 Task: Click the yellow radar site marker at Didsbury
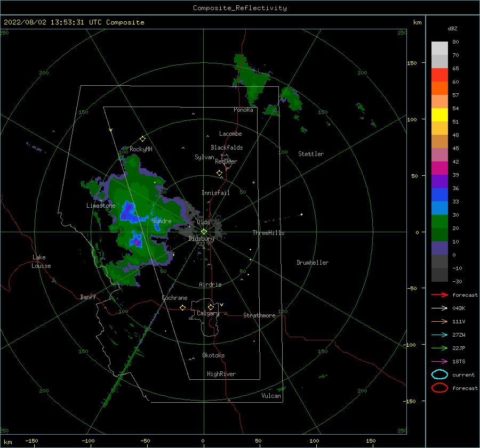coord(204,232)
